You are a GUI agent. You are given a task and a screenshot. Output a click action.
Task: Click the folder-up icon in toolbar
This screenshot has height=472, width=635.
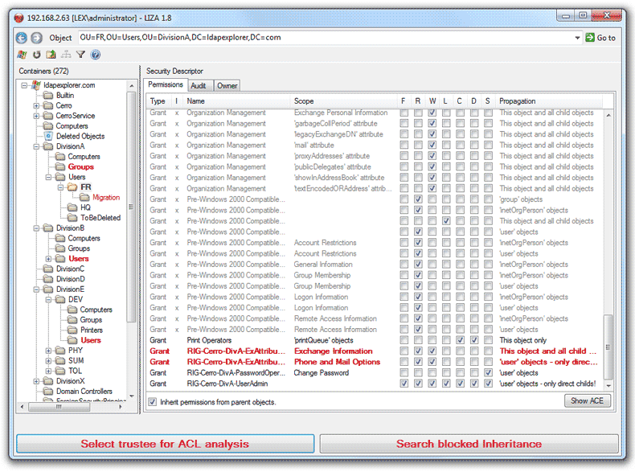tap(51, 55)
